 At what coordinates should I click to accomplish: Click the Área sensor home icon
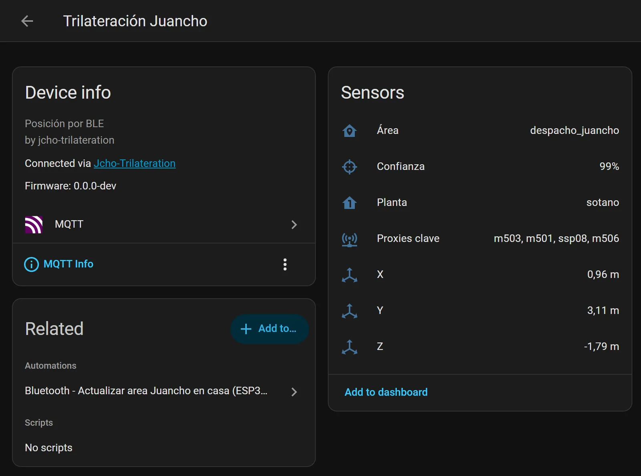pyautogui.click(x=349, y=131)
